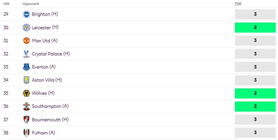Click the Wolves club crest icon
This screenshot has width=278, height=140.
pos(26,93)
